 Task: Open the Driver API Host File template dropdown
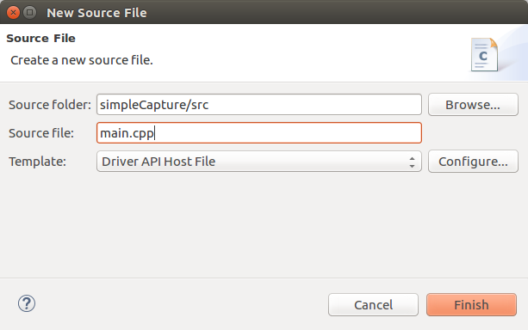pos(259,162)
